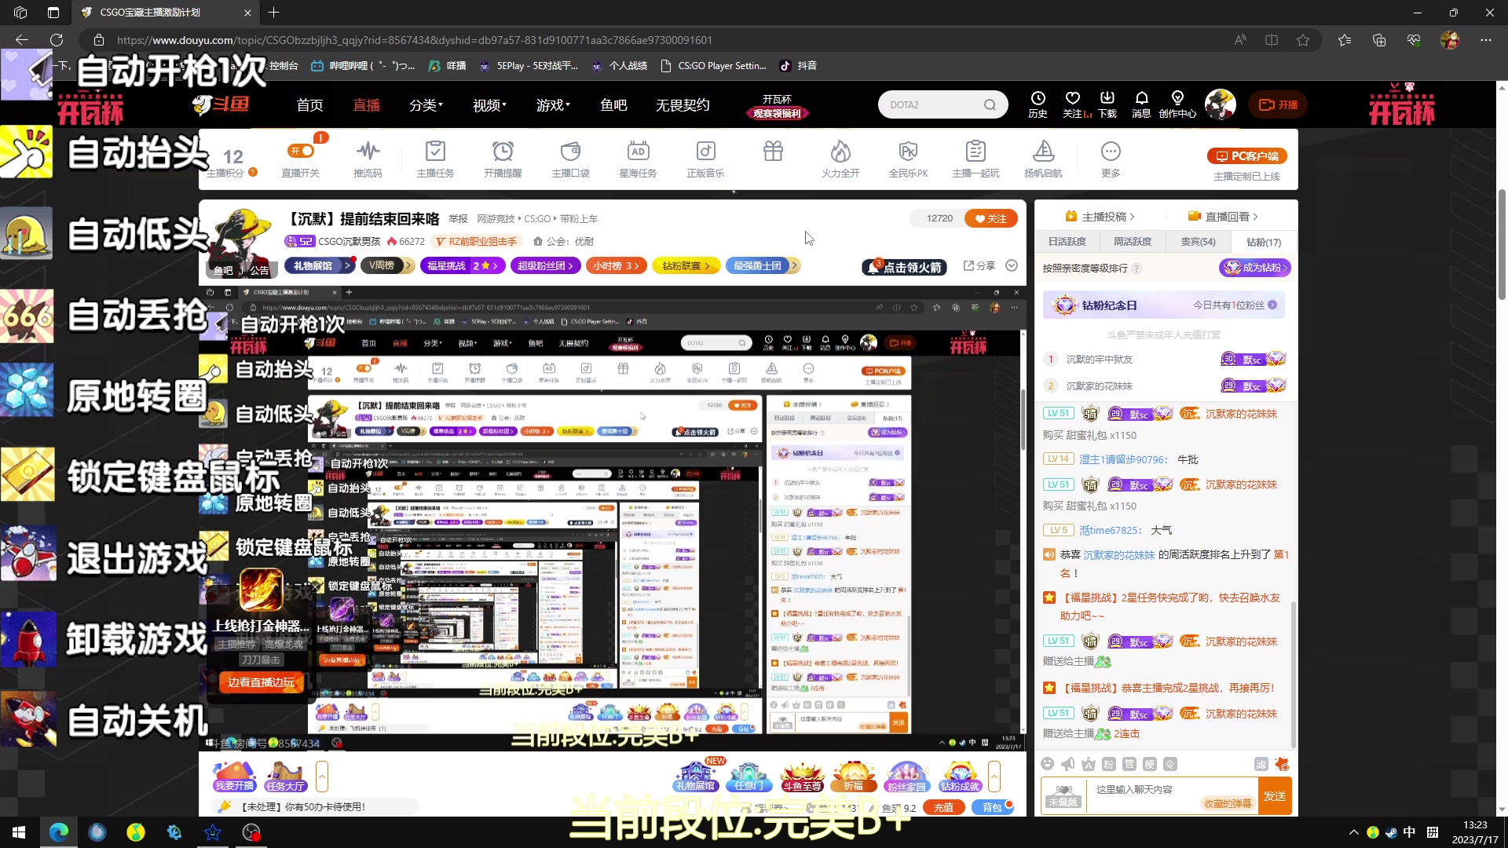Open the 小时榜 3 tag
The width and height of the screenshot is (1508, 848).
coord(616,266)
